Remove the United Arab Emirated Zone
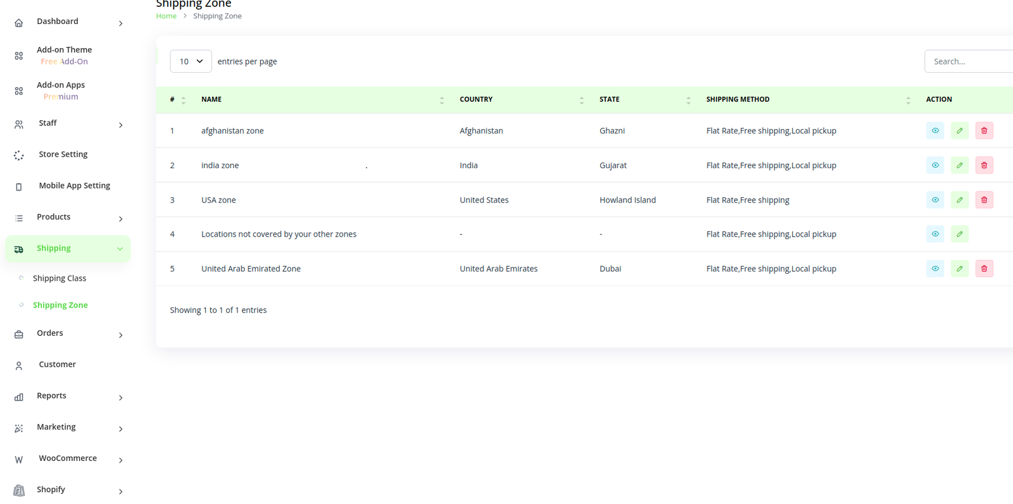1013x504 pixels. 984,269
